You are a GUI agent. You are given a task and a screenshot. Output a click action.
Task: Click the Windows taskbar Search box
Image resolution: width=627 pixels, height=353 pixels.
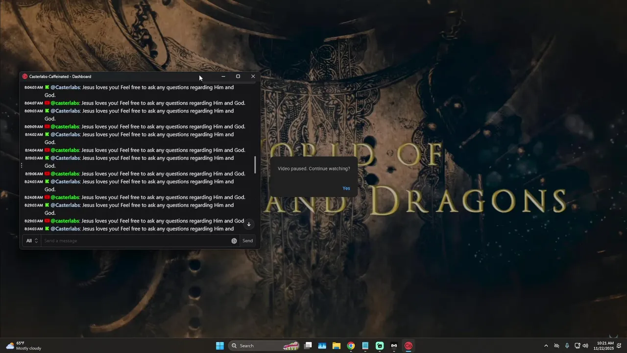[265, 346]
